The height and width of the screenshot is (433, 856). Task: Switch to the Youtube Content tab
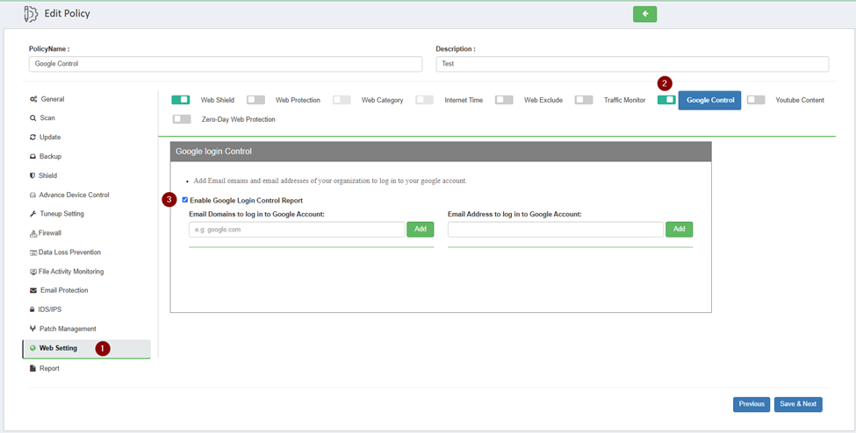coord(800,100)
